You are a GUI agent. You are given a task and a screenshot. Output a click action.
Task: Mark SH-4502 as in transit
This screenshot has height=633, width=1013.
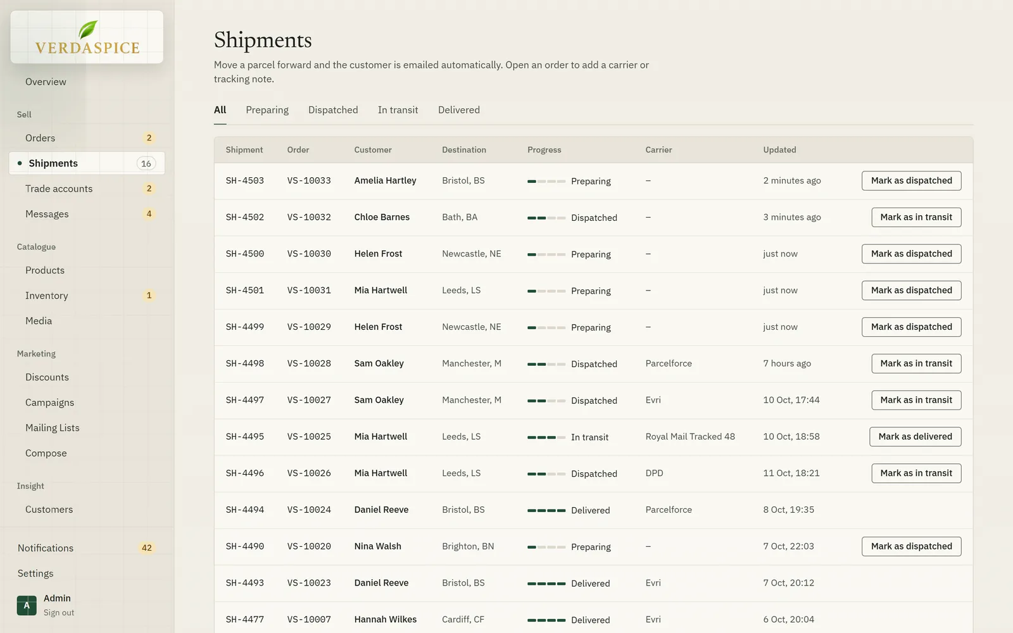[916, 217]
